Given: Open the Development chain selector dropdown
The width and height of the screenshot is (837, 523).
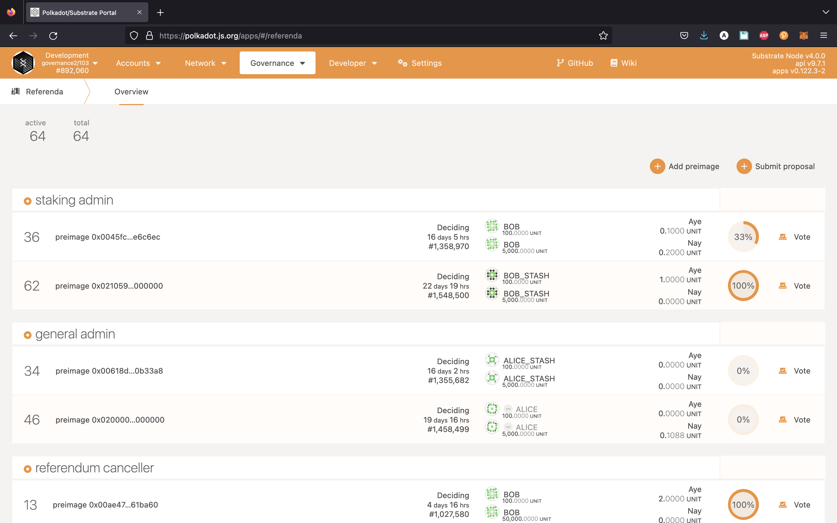Looking at the screenshot, I should [x=69, y=63].
